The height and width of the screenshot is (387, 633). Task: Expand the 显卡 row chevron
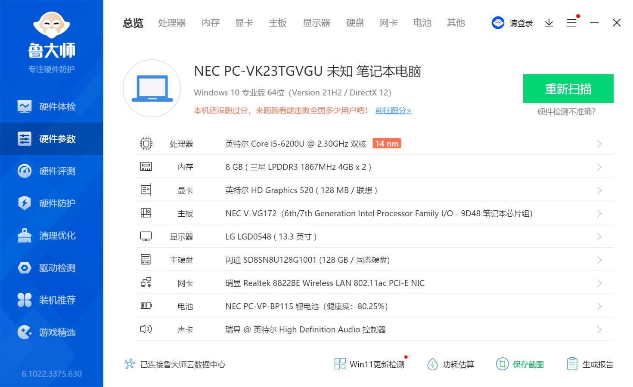(599, 190)
